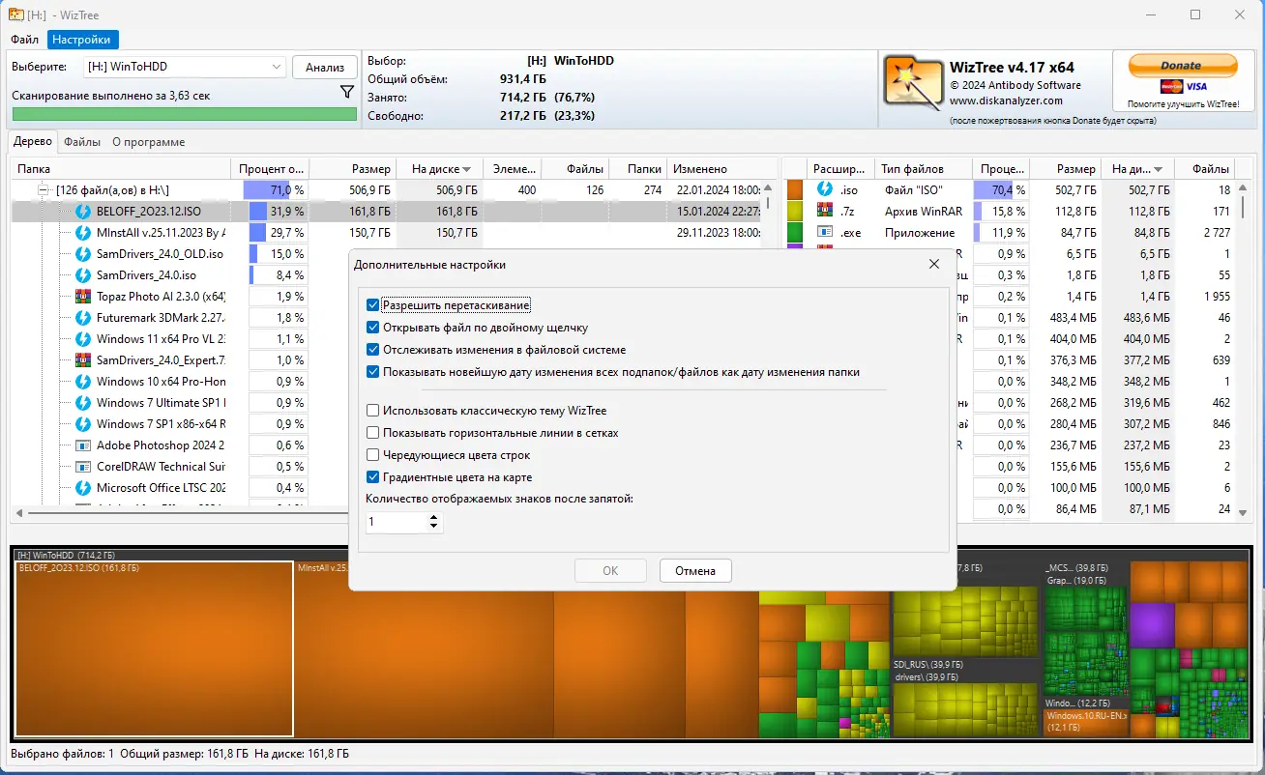Click the .7z WinRAR extension icon
This screenshot has height=775, width=1265.
[825, 211]
